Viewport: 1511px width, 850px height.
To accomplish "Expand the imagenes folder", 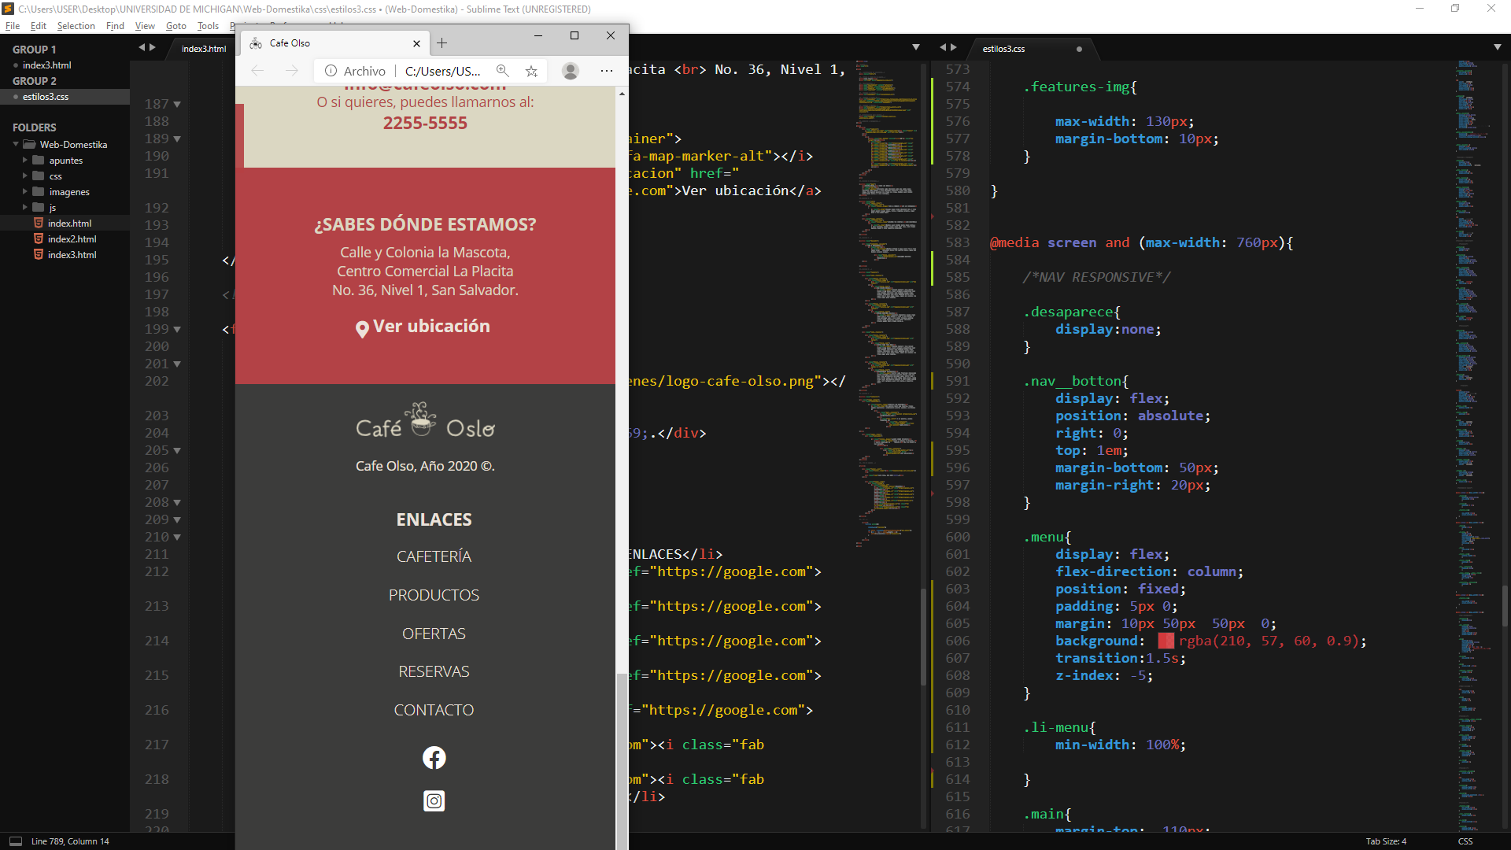I will 25,192.
